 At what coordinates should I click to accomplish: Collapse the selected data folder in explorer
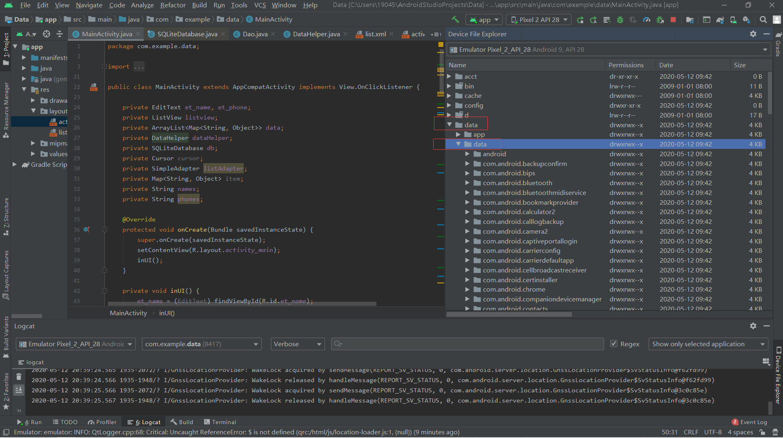pyautogui.click(x=458, y=144)
